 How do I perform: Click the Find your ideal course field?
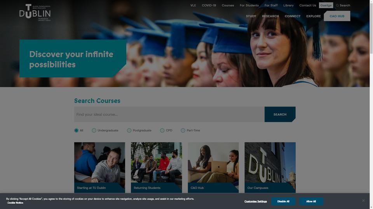pos(169,114)
